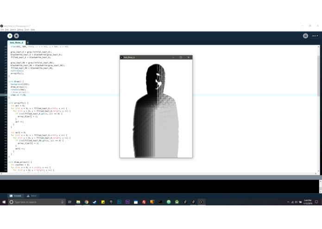The width and height of the screenshot is (322, 229).
Task: Click the 'int counter = 0;' code line
Action: pos(20,165)
